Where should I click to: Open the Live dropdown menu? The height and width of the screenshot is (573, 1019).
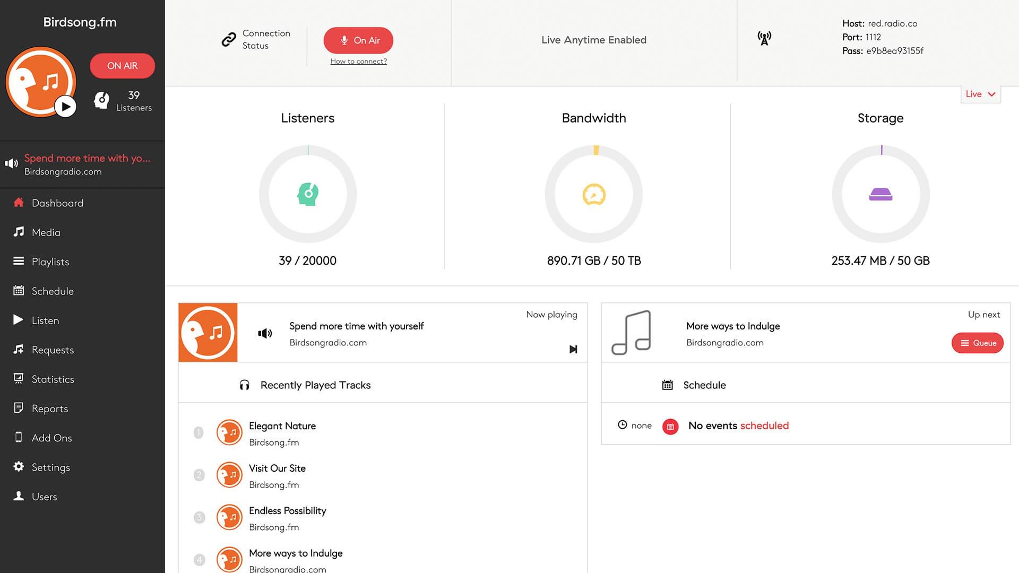980,94
